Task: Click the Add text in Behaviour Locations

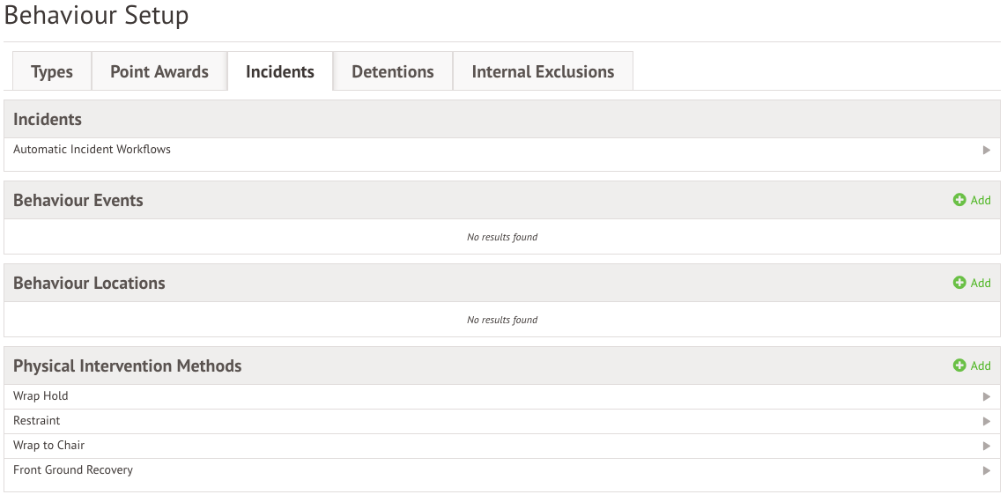Action: coord(981,283)
